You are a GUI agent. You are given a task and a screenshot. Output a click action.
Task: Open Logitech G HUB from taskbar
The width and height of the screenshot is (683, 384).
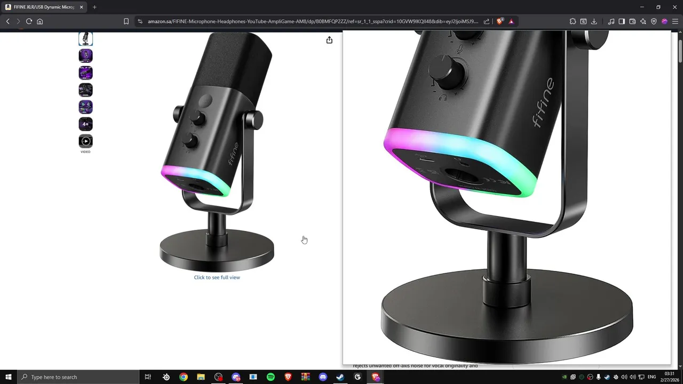(x=358, y=377)
